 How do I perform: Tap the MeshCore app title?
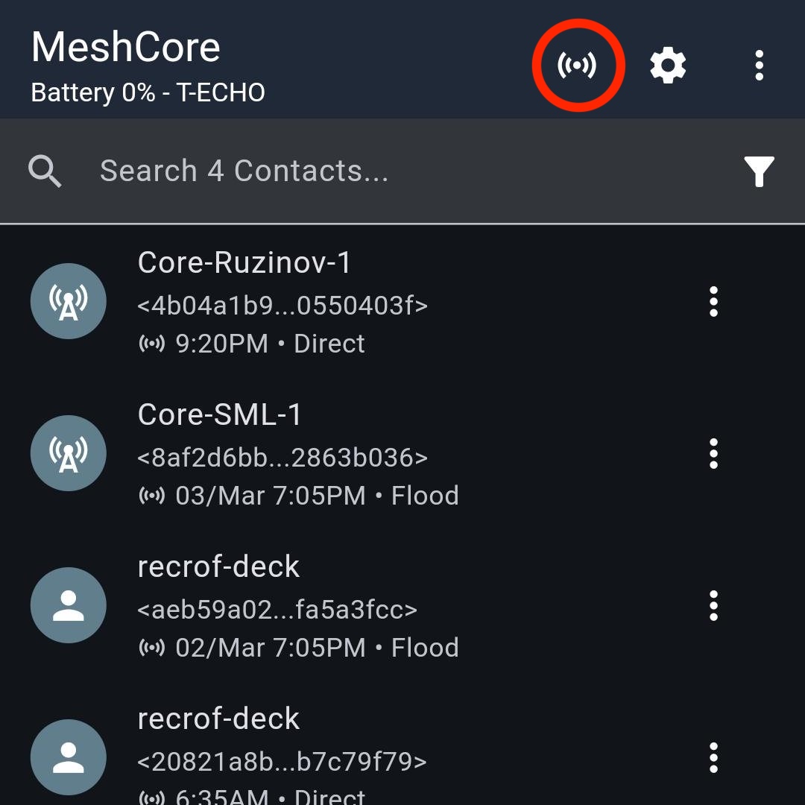126,48
